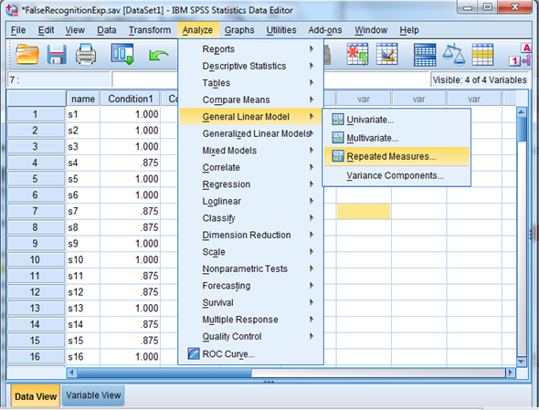
Task: Select row 16 header
Action: 36,357
